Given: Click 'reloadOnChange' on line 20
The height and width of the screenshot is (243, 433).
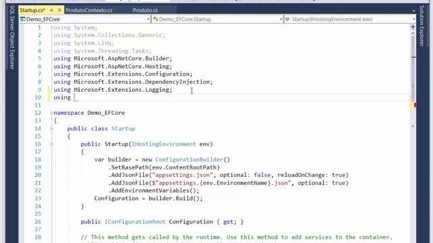Looking at the screenshot, I should click(301, 175).
